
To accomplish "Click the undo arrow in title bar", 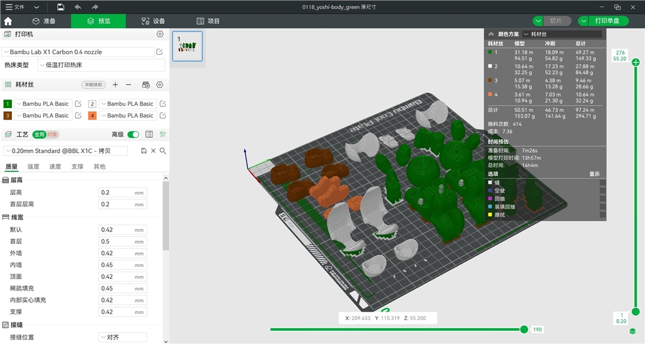I will coord(77,7).
